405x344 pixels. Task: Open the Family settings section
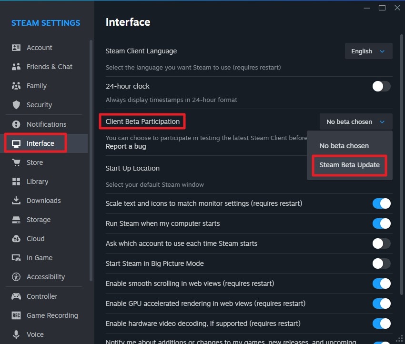(x=16, y=86)
